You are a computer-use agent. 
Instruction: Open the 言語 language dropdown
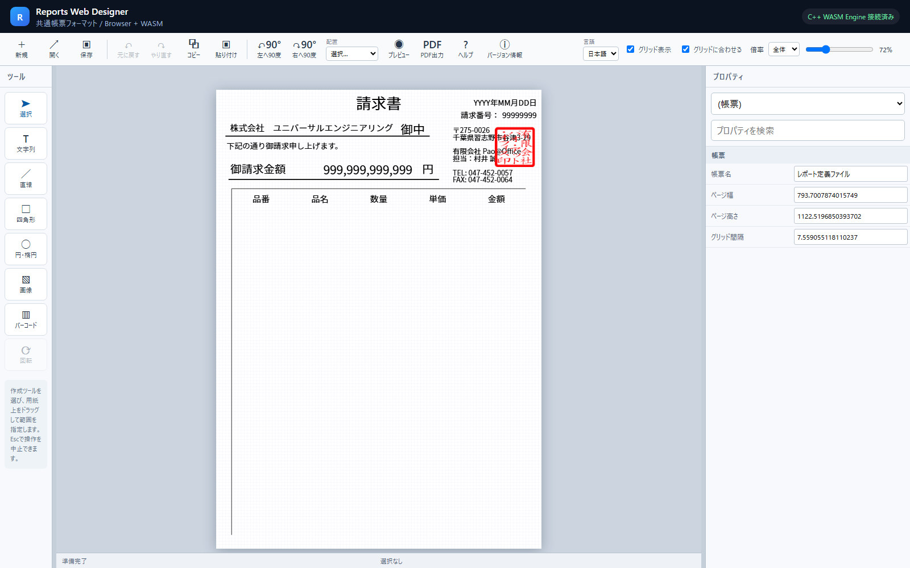[x=601, y=53]
